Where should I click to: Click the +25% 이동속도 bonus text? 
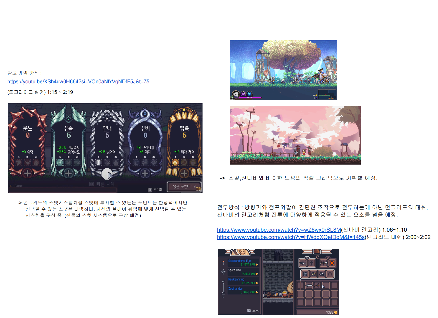68,147
